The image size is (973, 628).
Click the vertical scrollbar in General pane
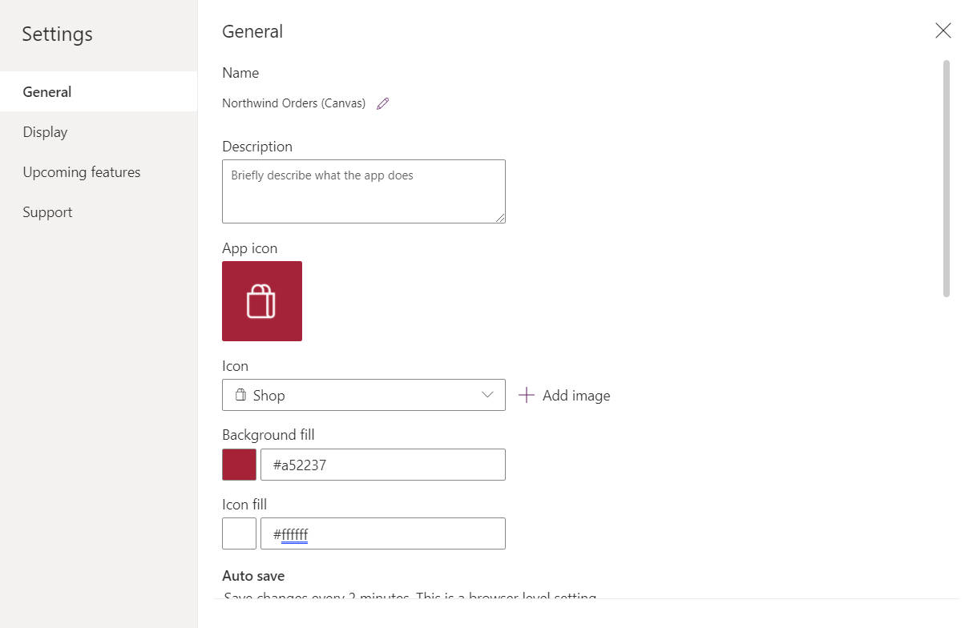(947, 178)
